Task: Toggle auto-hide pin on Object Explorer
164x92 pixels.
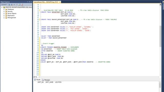Action: pyautogui.click(x=29, y=2)
